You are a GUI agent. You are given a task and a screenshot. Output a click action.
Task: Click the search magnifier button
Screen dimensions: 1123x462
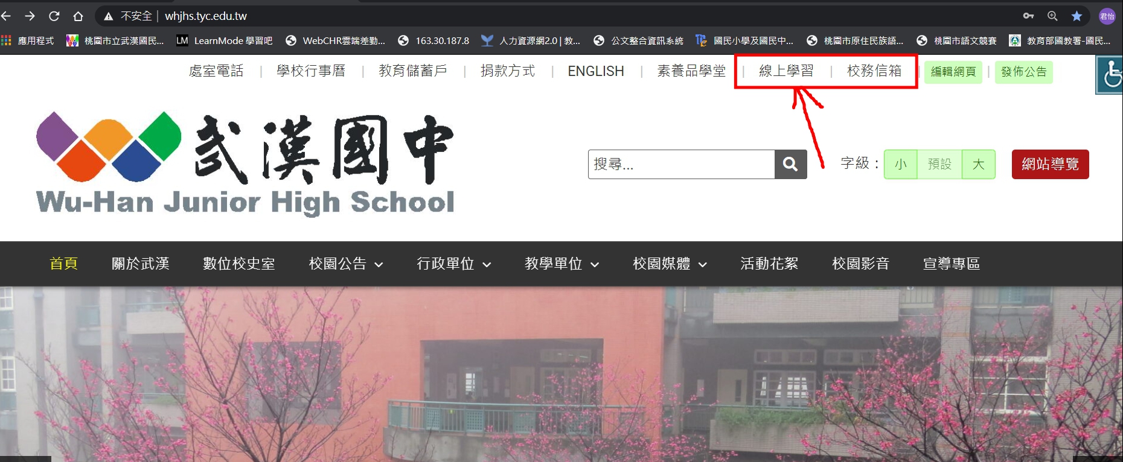pos(790,164)
